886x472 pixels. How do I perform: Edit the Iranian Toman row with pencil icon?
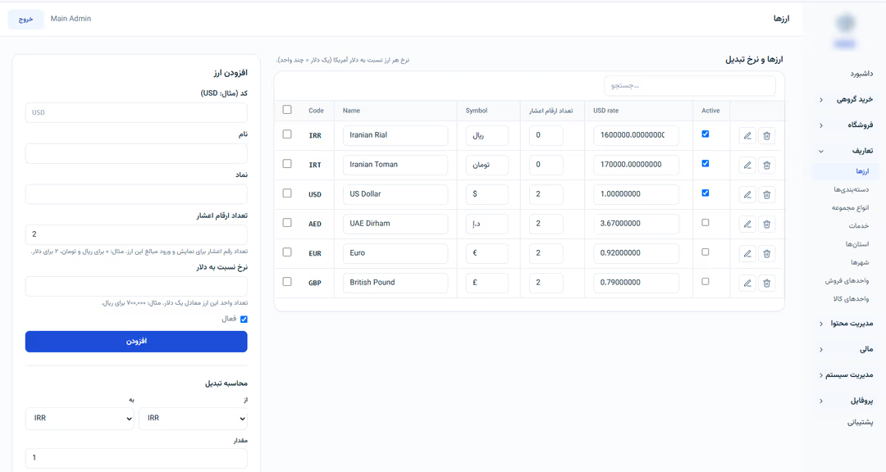pos(747,165)
